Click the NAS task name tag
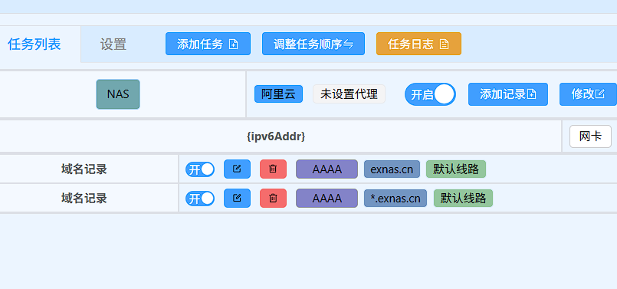The height and width of the screenshot is (289, 617). pyautogui.click(x=118, y=94)
